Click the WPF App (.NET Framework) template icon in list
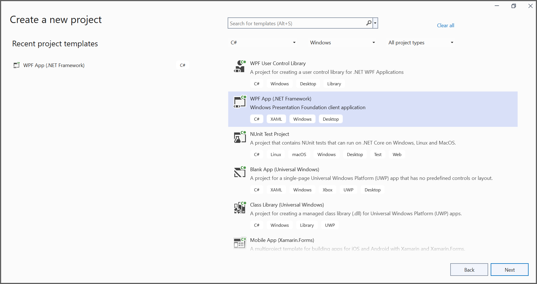The width and height of the screenshot is (537, 284). (240, 102)
